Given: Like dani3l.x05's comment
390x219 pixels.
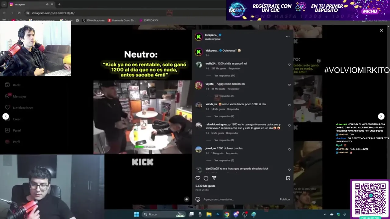Looking at the screenshot, I should click(x=289, y=170).
